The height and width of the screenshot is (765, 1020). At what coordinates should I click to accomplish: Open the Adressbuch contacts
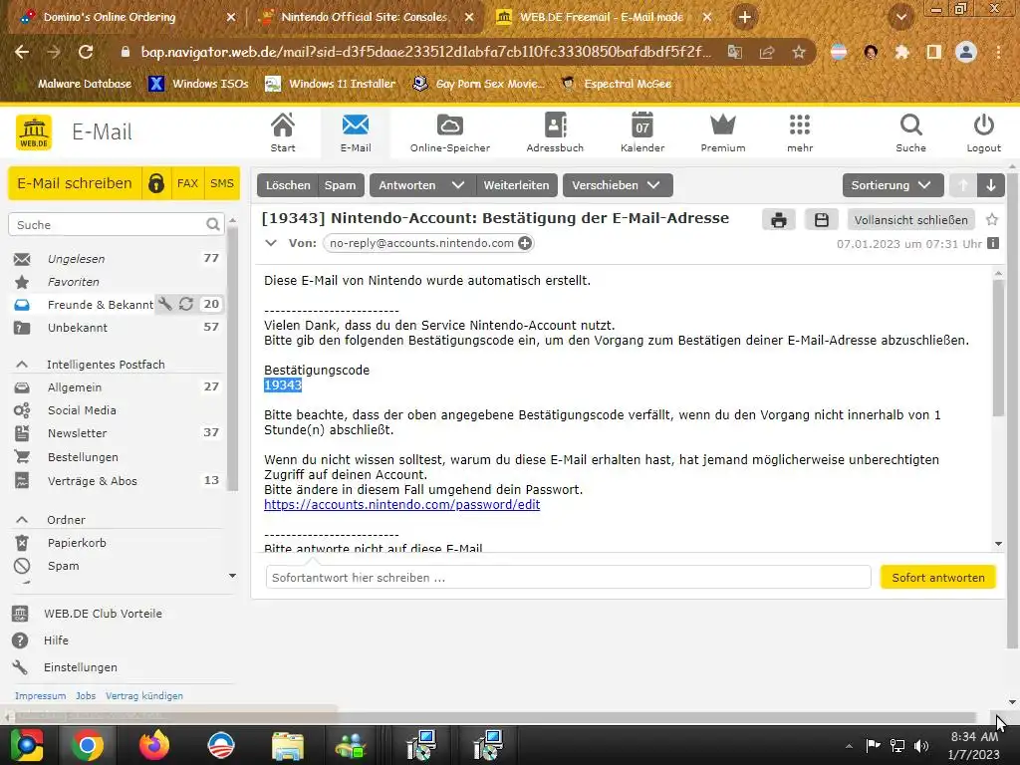[x=555, y=132]
